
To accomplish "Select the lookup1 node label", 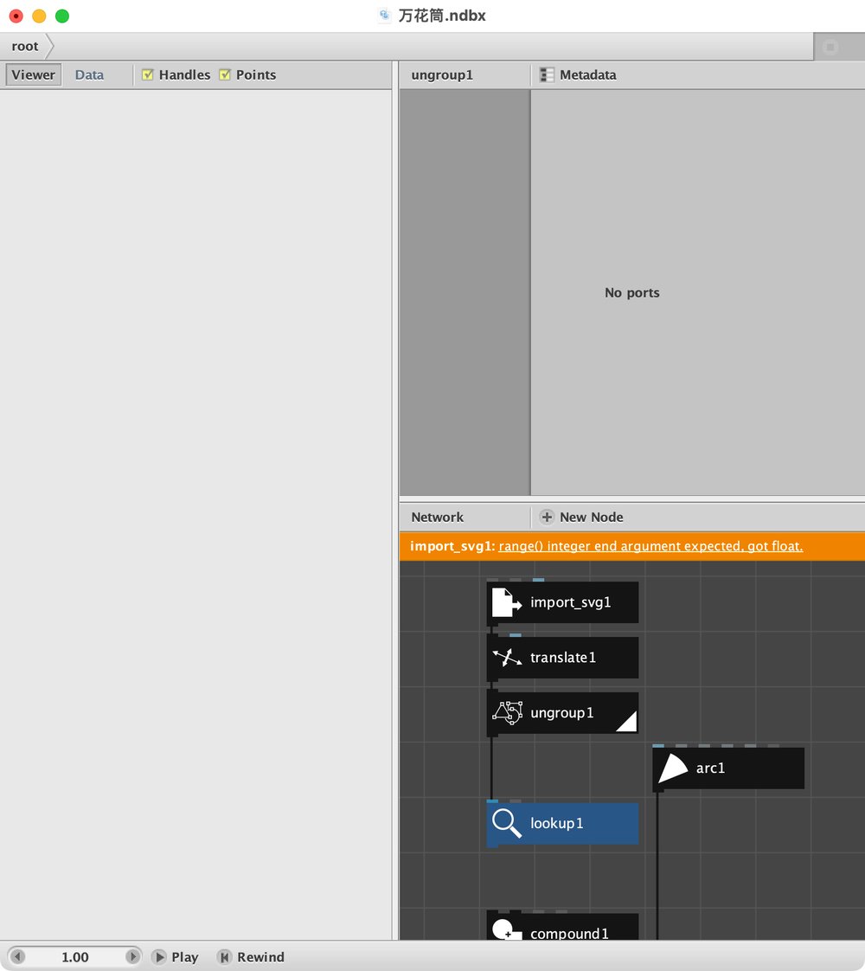I will coord(556,823).
